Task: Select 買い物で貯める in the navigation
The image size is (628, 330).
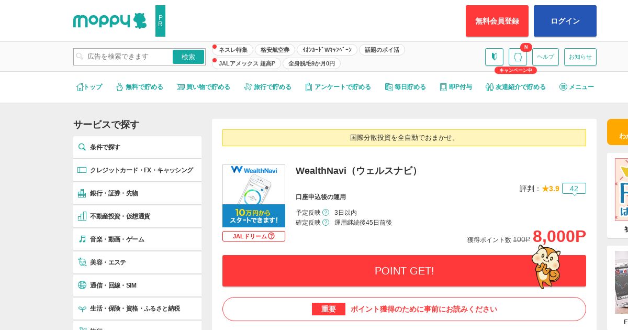Action: coord(203,87)
